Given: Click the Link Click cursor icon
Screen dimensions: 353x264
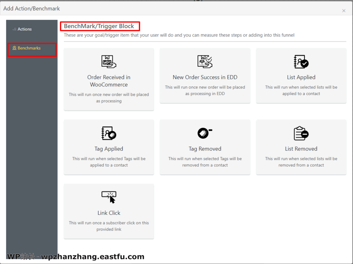Looking at the screenshot, I should [x=109, y=197].
